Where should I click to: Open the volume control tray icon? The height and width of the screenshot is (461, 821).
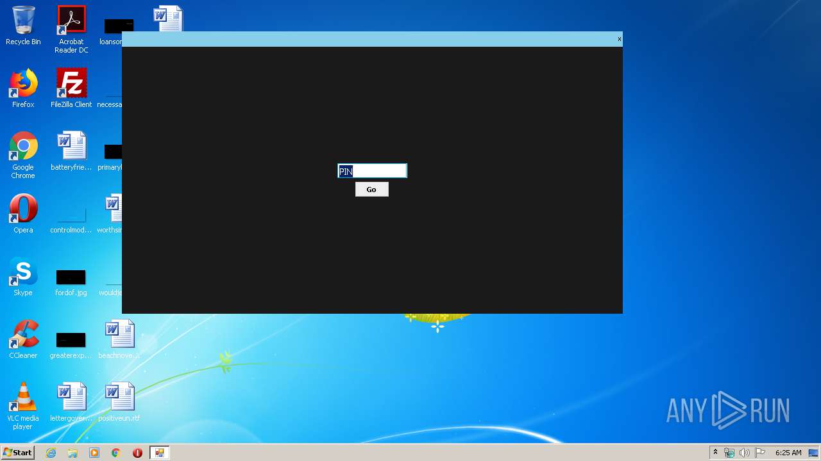click(x=745, y=453)
